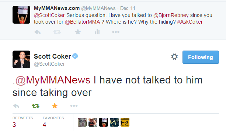
Task: Open the Favorites count list
Action: pos(53,122)
